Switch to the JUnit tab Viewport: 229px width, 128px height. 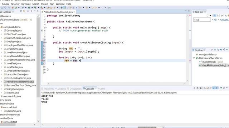tap(102, 89)
